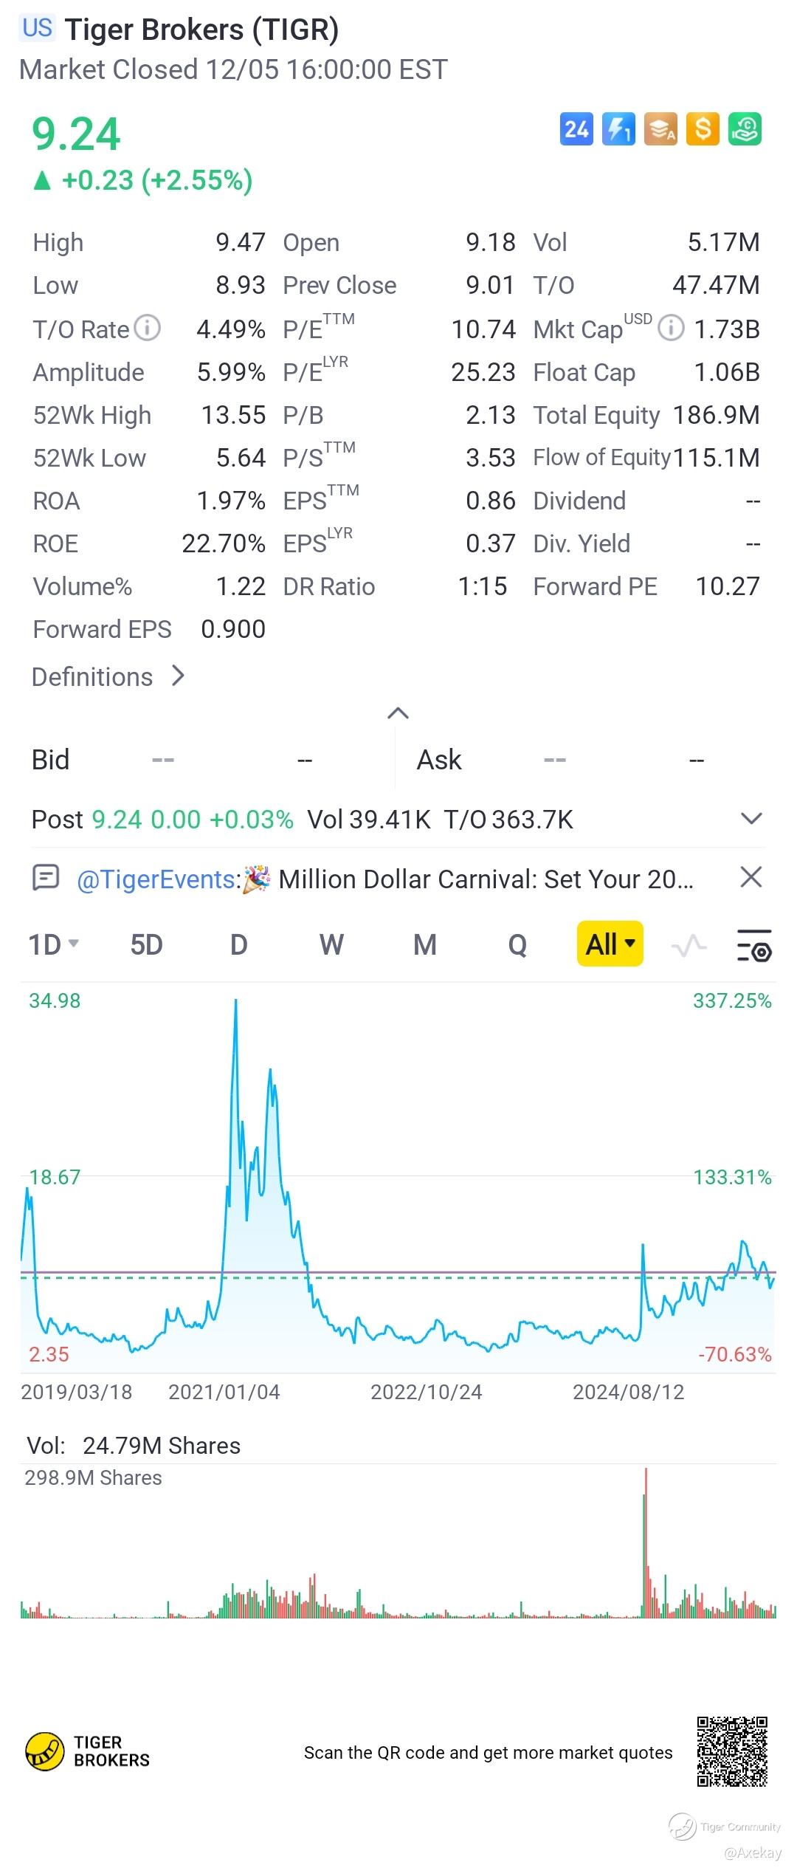Tap the T/O Rate info icon

pos(148,328)
